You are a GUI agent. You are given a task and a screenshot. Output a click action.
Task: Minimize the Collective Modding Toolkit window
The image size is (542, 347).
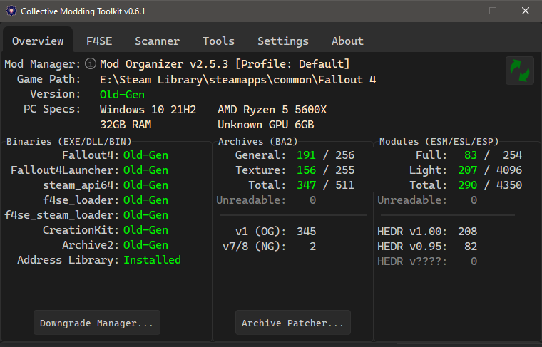(461, 11)
